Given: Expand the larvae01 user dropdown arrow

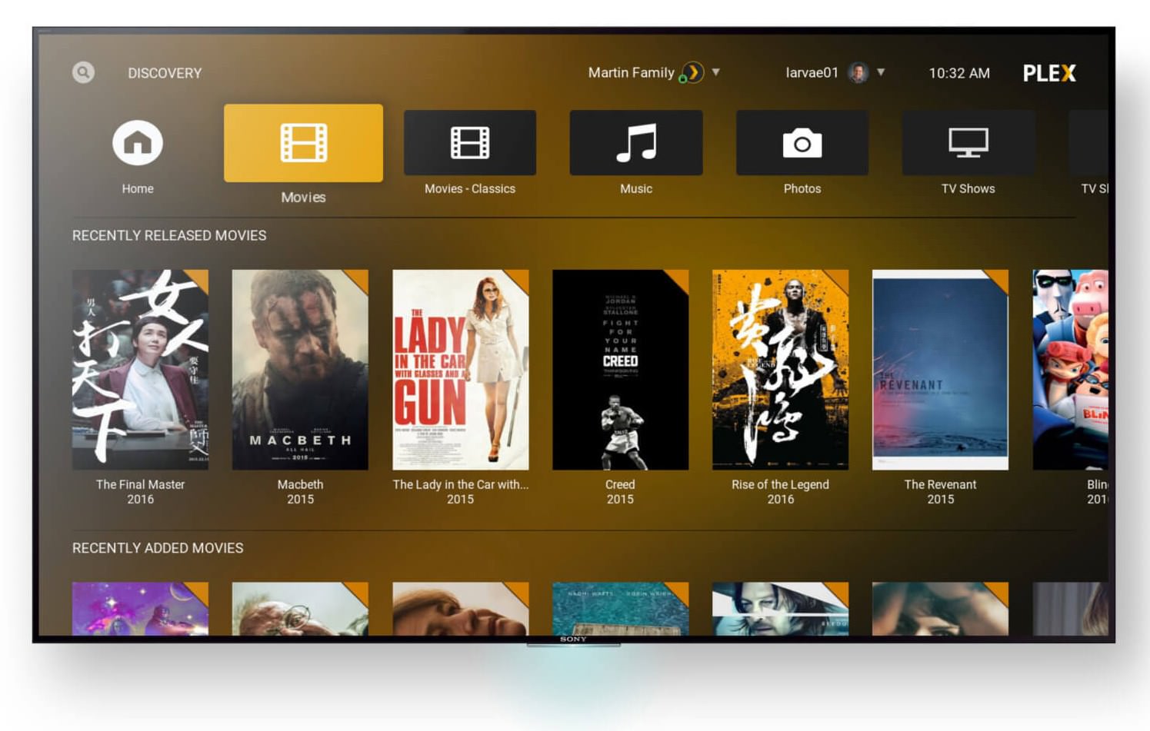Looking at the screenshot, I should point(881,72).
